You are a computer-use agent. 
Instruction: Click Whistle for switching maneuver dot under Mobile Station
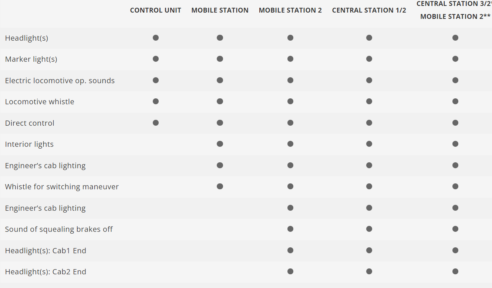[x=220, y=186]
